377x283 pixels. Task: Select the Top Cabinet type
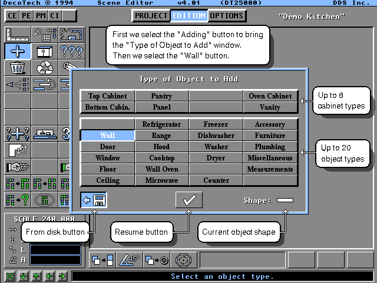(x=107, y=96)
